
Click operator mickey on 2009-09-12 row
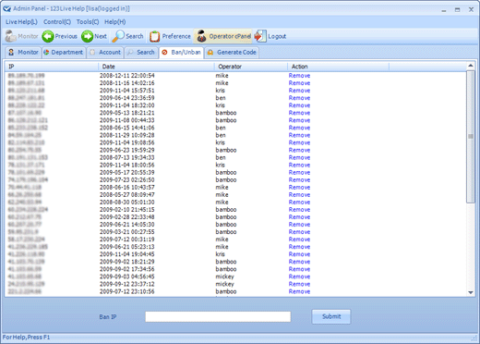[224, 284]
